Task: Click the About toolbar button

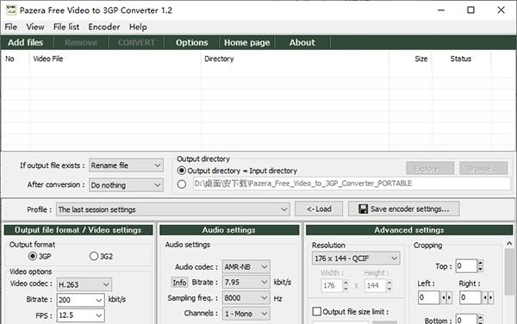Action: click(302, 42)
